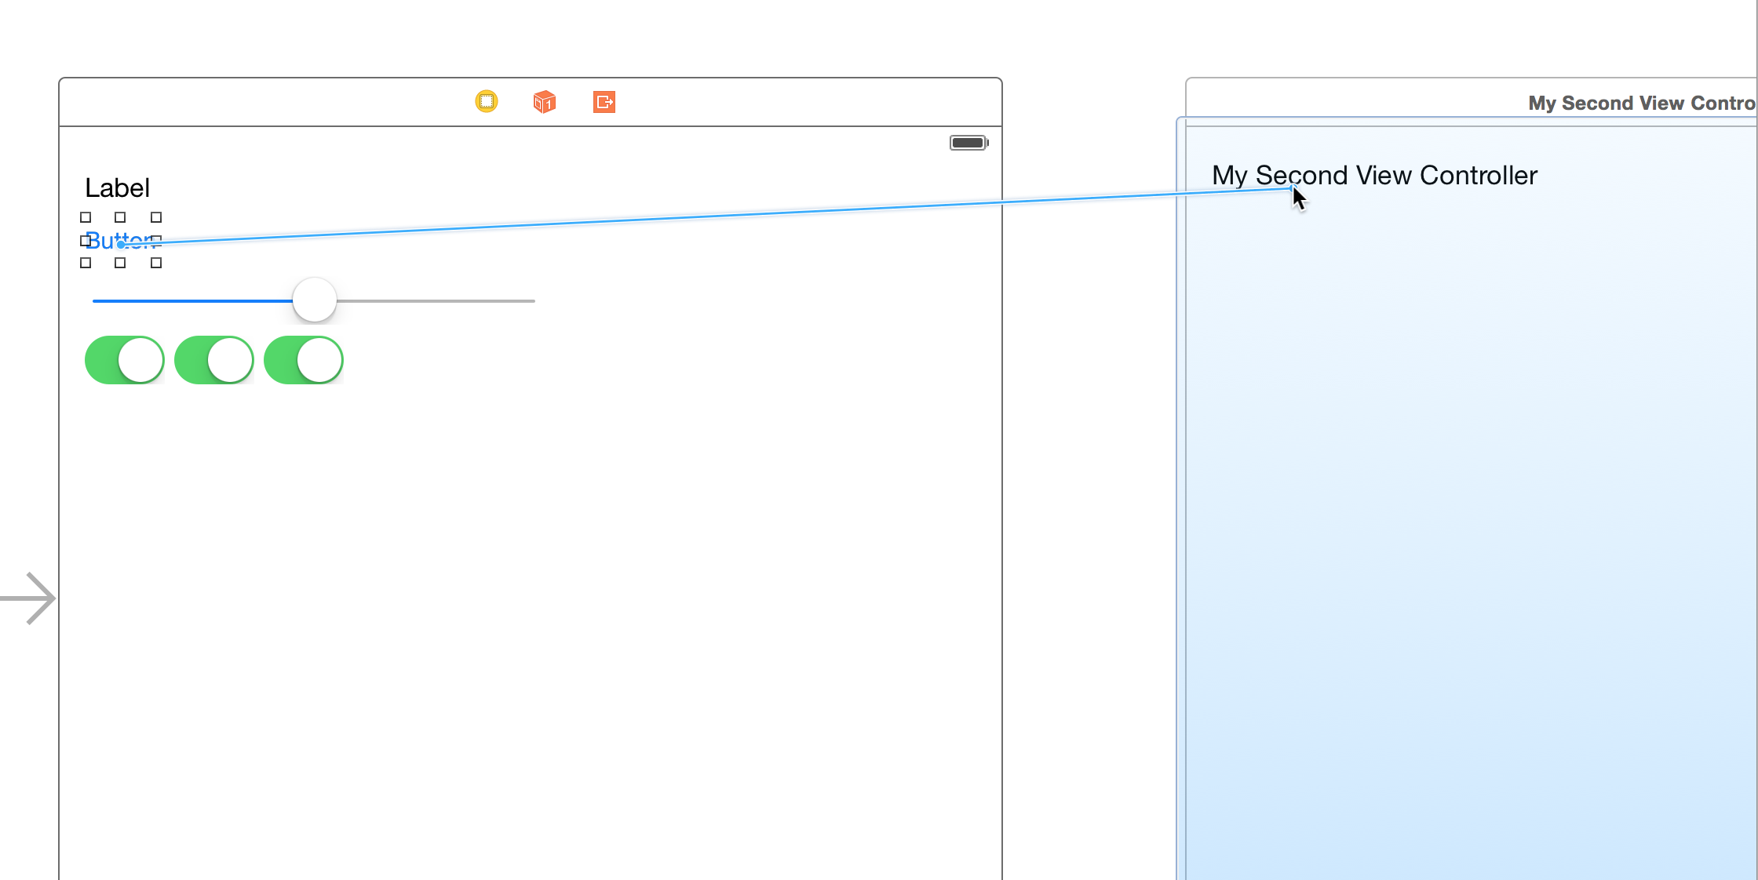Select the "Label" text

(x=118, y=188)
